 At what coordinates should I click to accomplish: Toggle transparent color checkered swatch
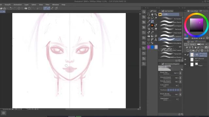pos(156,47)
